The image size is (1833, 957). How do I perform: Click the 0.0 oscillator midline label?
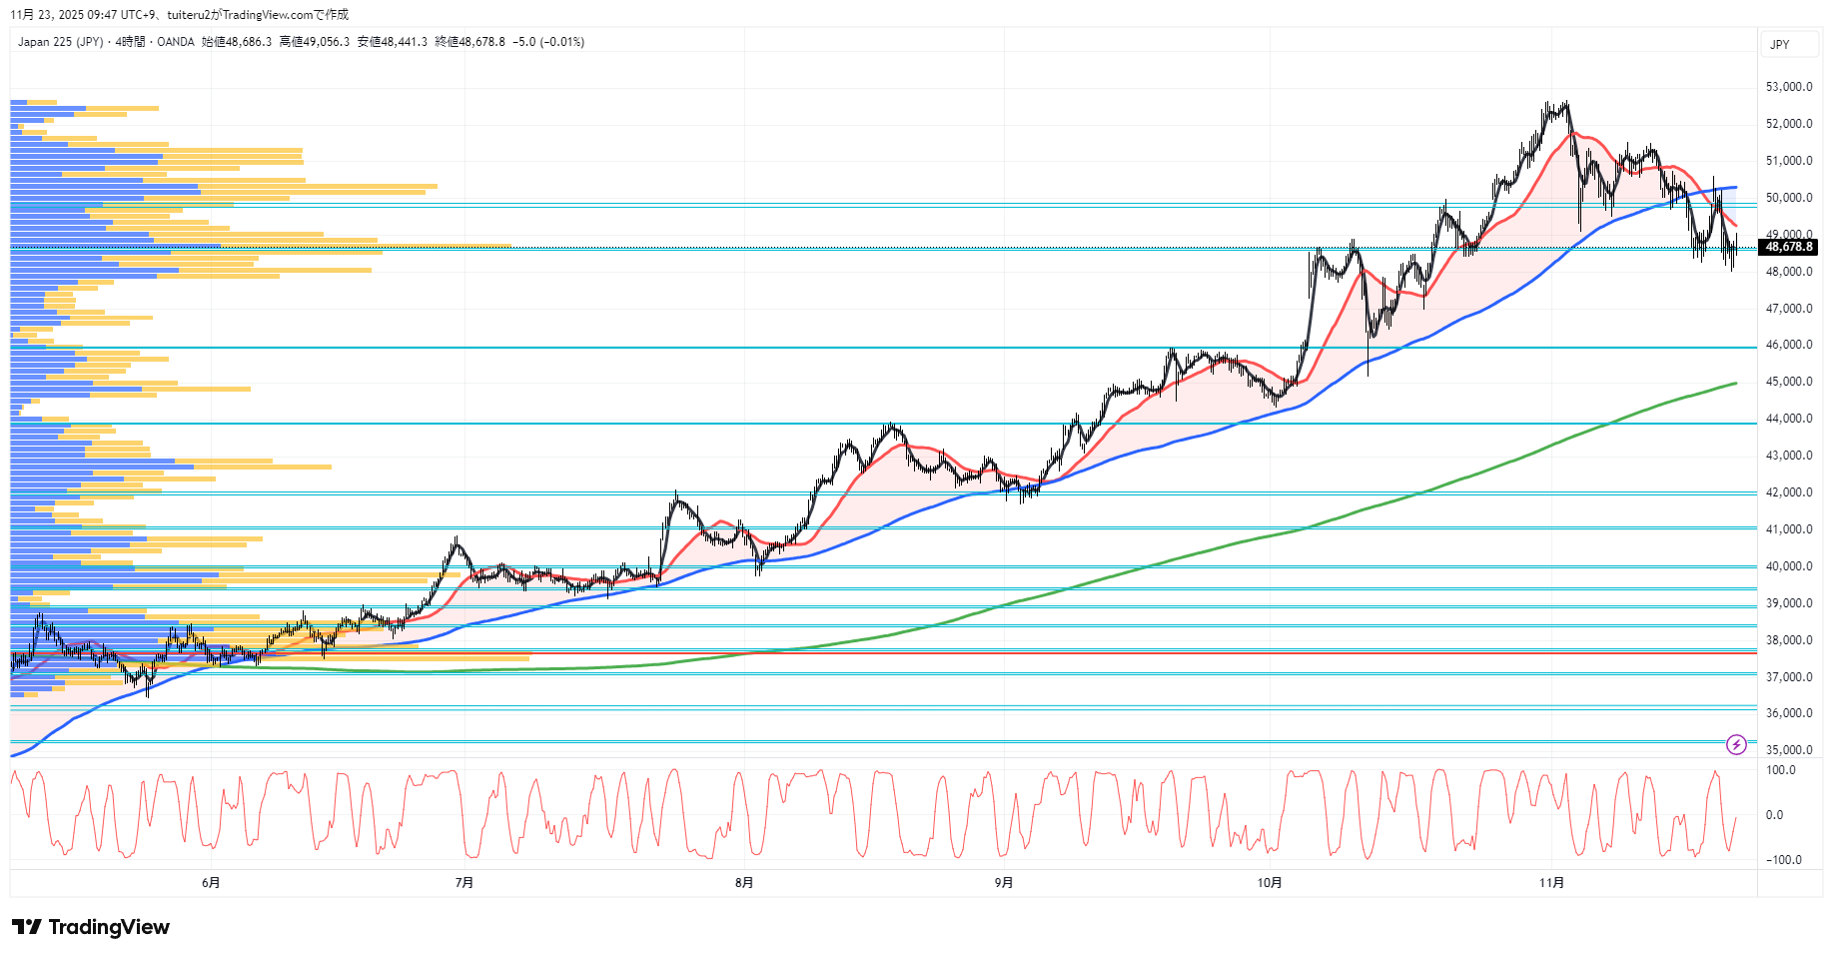(x=1774, y=815)
